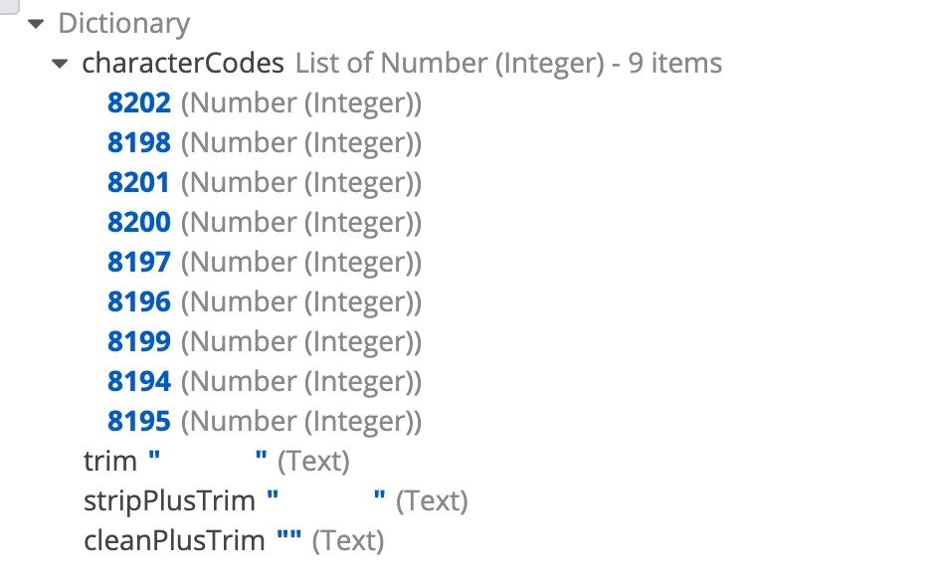Image resolution: width=937 pixels, height=585 pixels.
Task: Select the characterCodes key name
Action: tap(183, 63)
